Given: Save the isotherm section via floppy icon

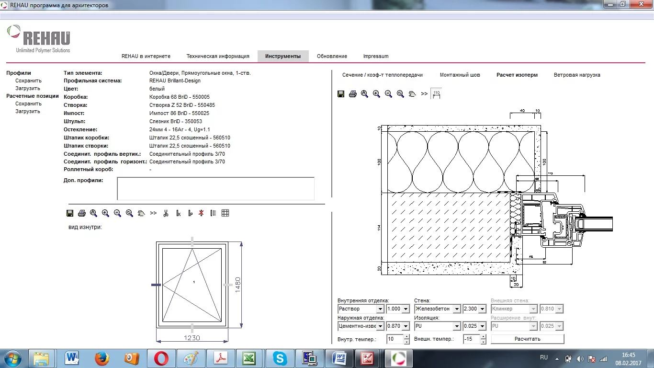Looking at the screenshot, I should pyautogui.click(x=341, y=94).
